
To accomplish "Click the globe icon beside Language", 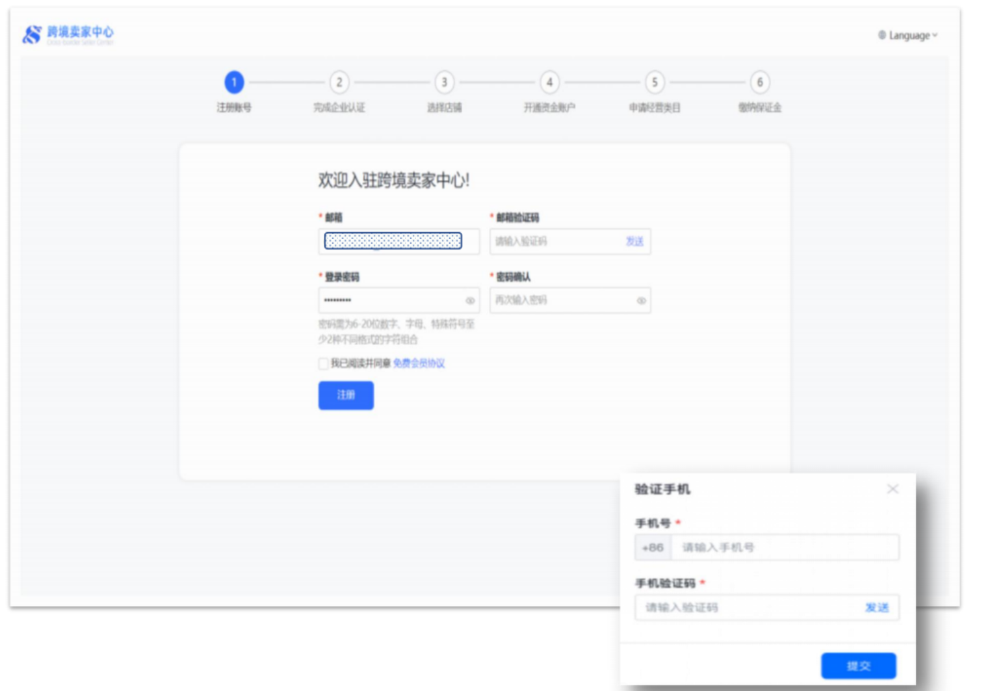I will [x=882, y=35].
